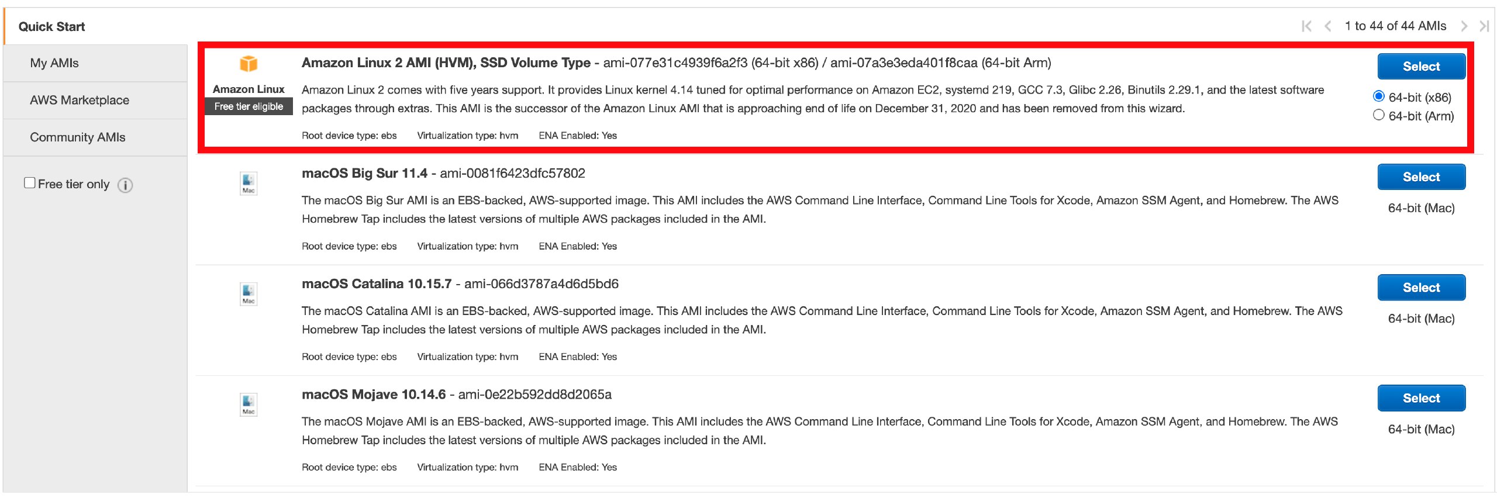Click the Amazon Linux label under the icon
1497x498 pixels.
pos(249,89)
